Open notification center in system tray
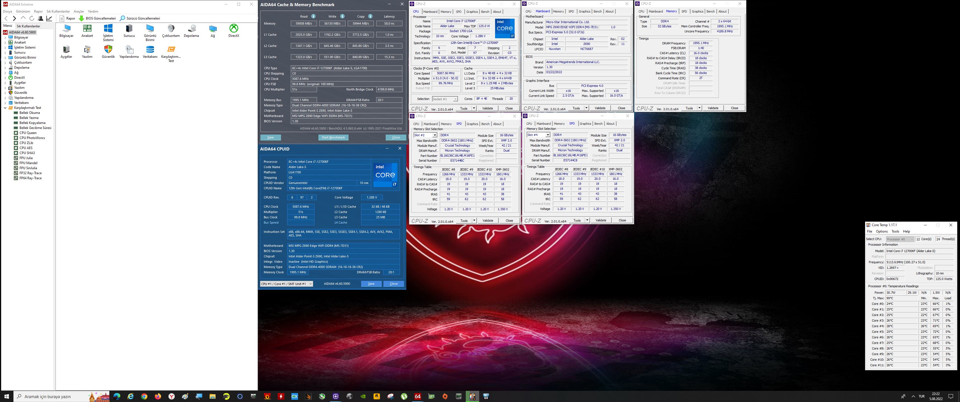Screen dimensions: 960x402 (x=951, y=396)
